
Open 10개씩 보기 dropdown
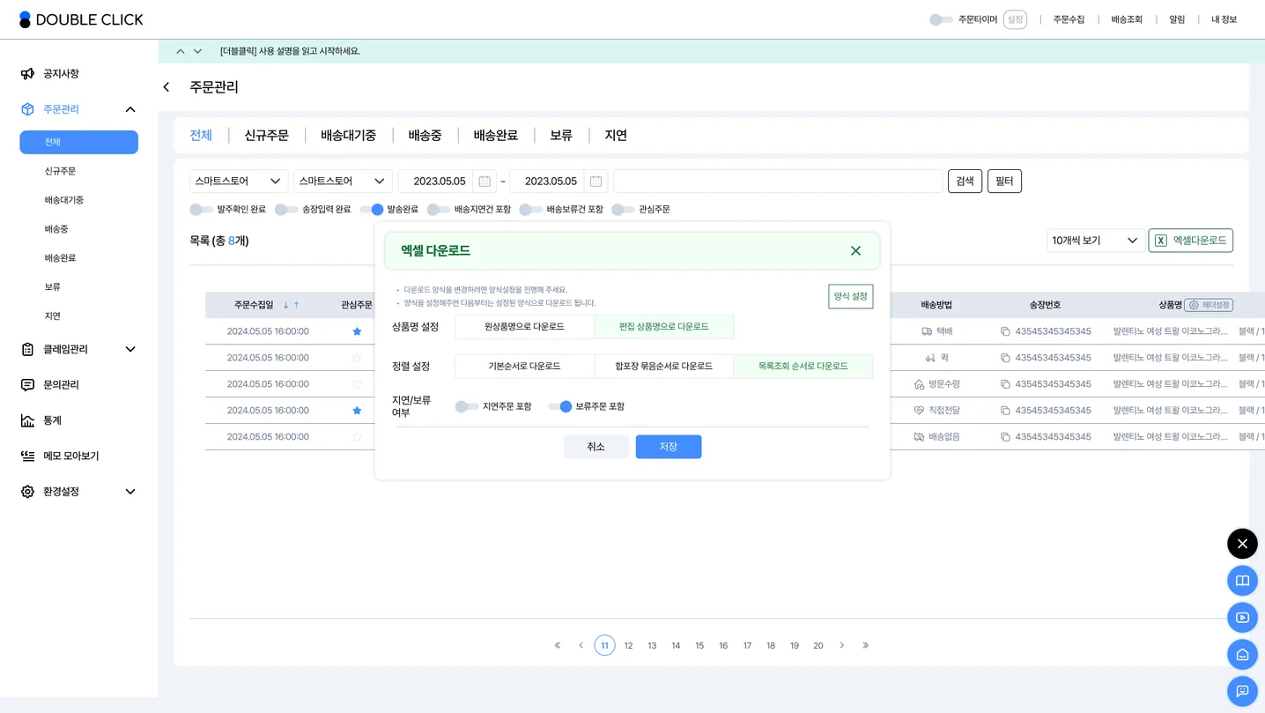(x=1096, y=241)
